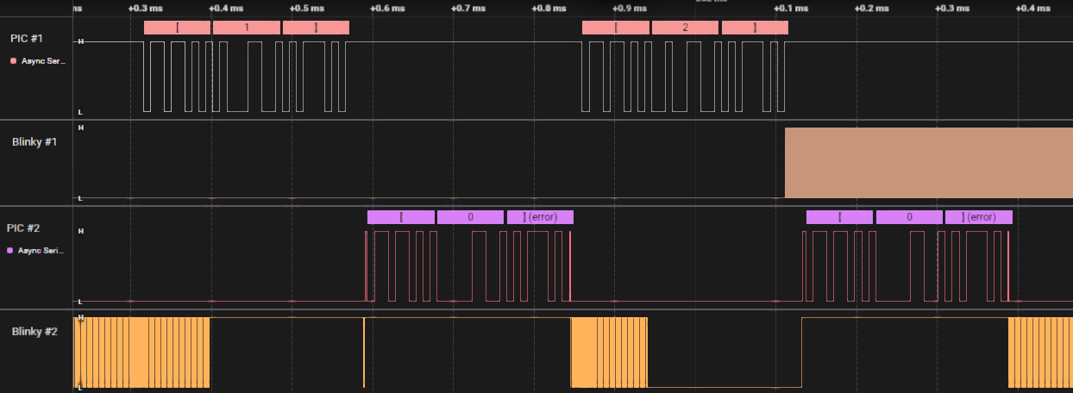This screenshot has height=393, width=1073.
Task: Click the +0.8 ms timeline marker
Action: 549,8
